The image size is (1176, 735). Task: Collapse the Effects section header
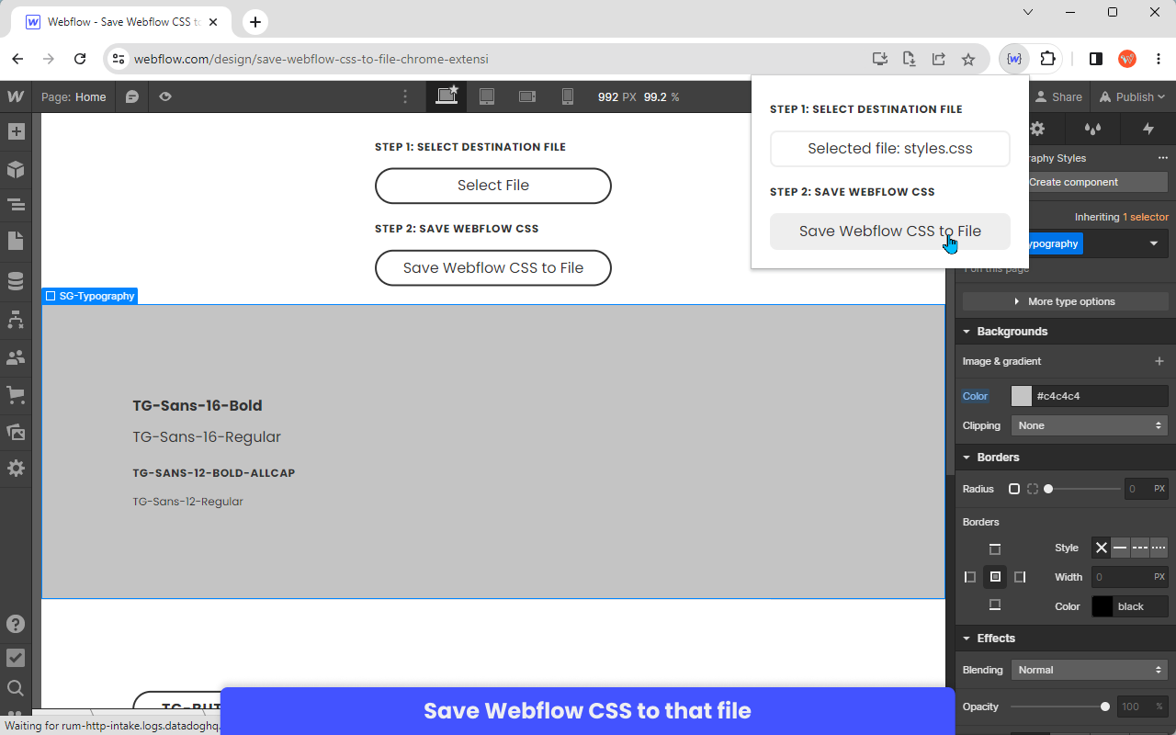click(x=966, y=638)
